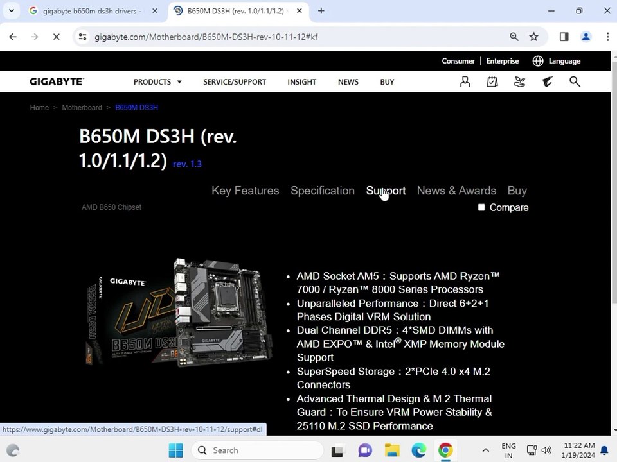Open the BUY menu item
The height and width of the screenshot is (462, 617).
point(387,81)
